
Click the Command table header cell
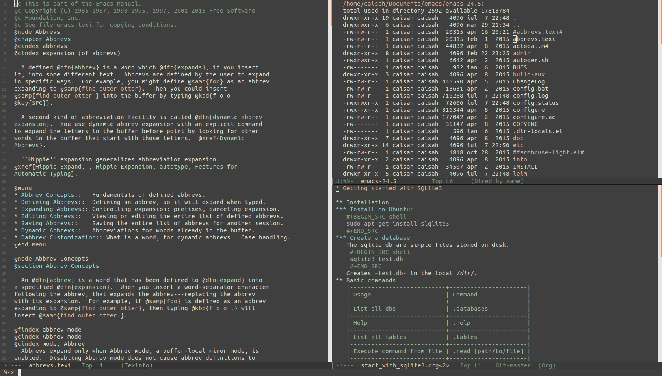(465, 295)
